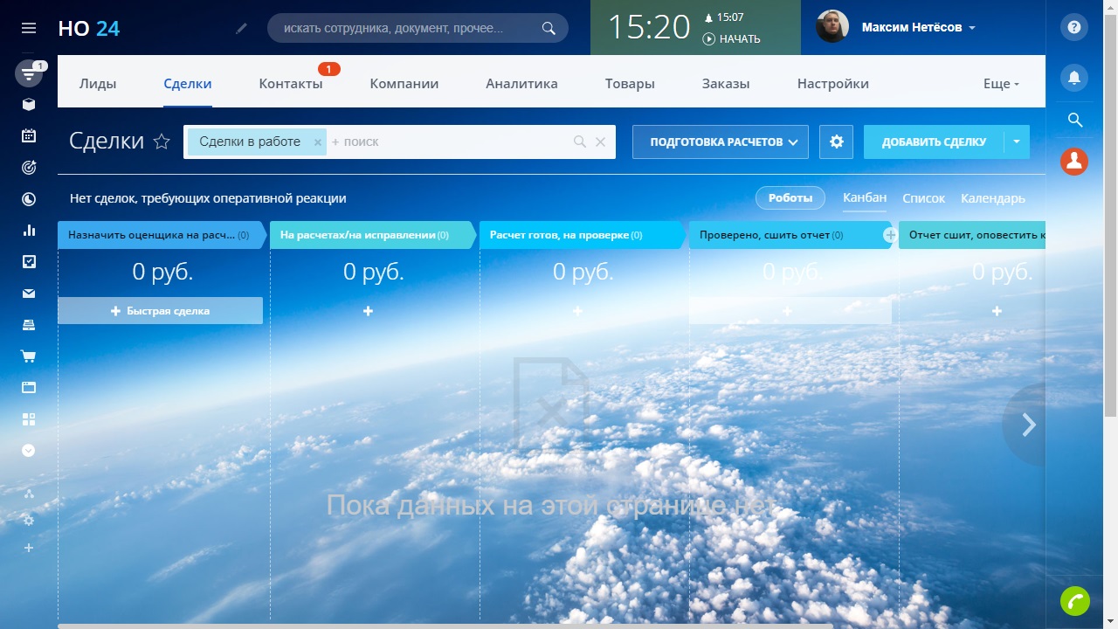Open the shopping cart icon in sidebar

click(29, 356)
